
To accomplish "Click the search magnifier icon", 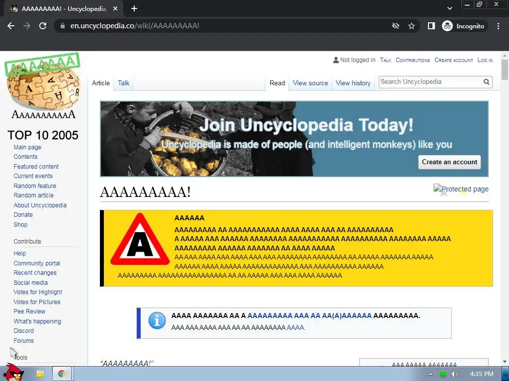I will (x=486, y=82).
